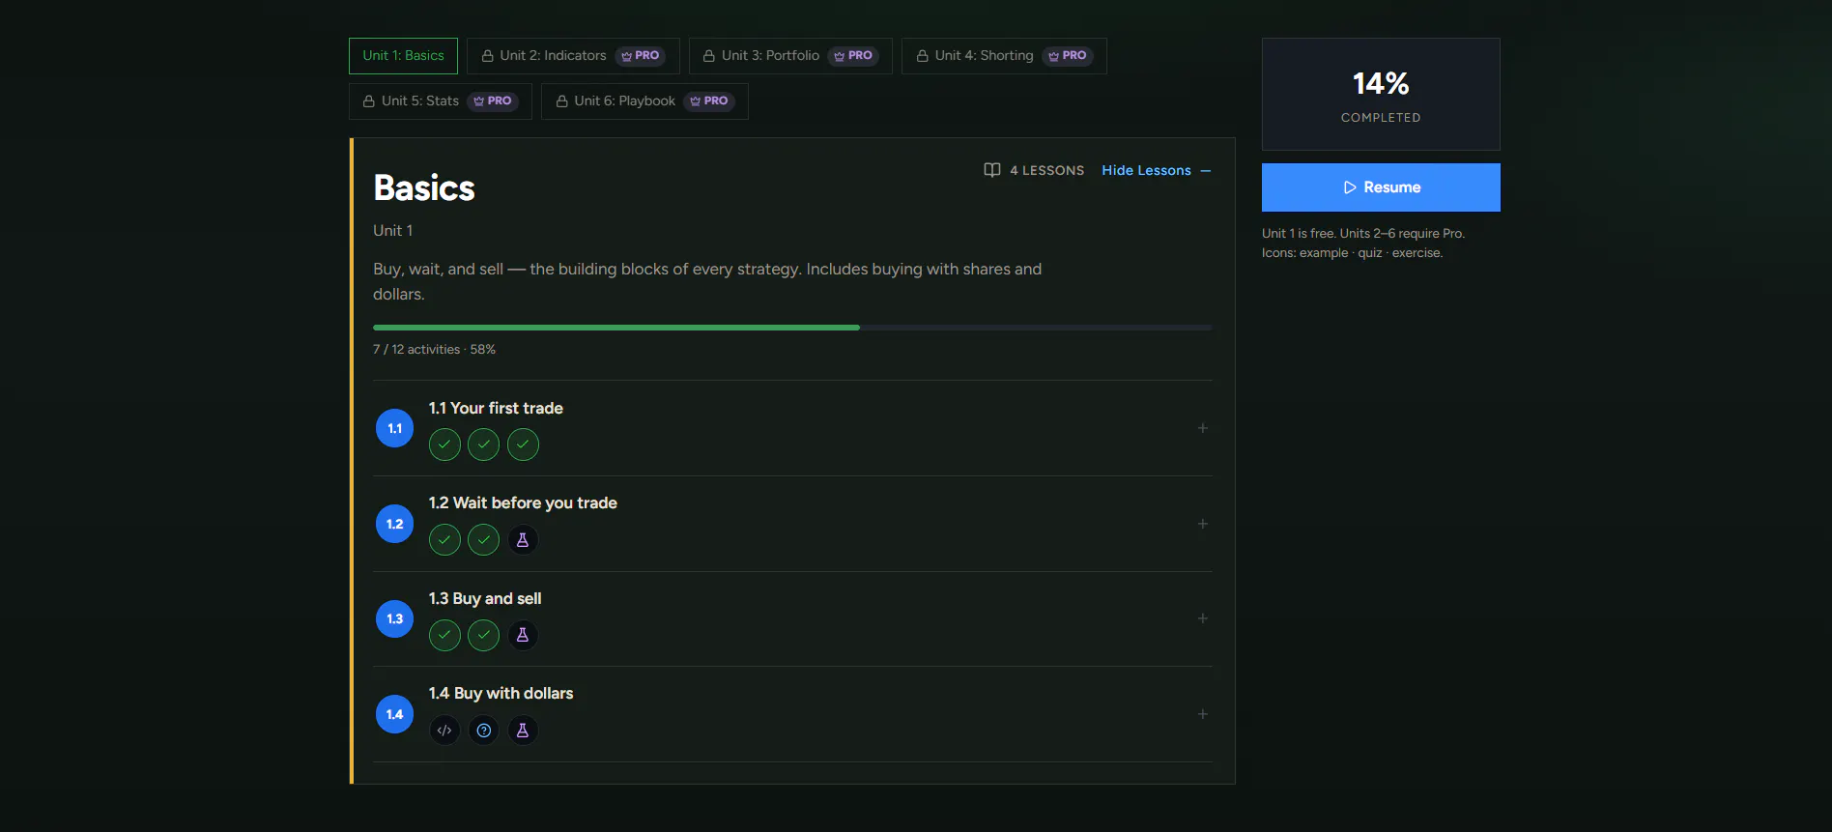
Task: Expand lesson 1.1 with its plus icon
Action: (1203, 428)
